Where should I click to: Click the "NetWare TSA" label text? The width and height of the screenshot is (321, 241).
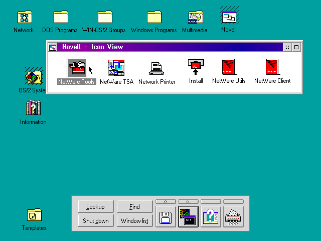pyautogui.click(x=117, y=81)
